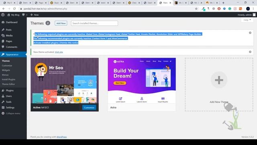
Task: Open Settings in sidebar
Action: (10, 108)
